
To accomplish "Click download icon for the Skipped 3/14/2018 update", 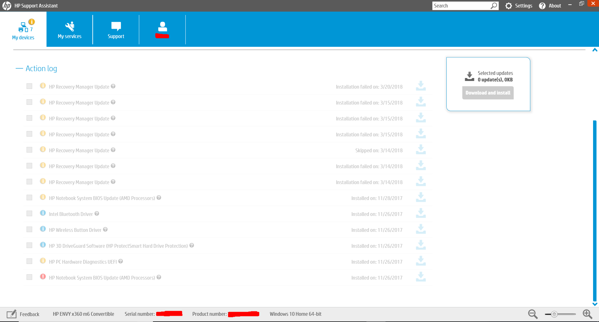I will coord(421,149).
